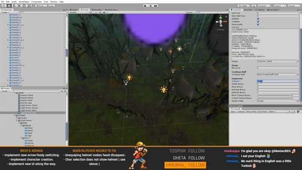
Task: Select the Light Armor Gloves asset
Action: click(x=28, y=108)
